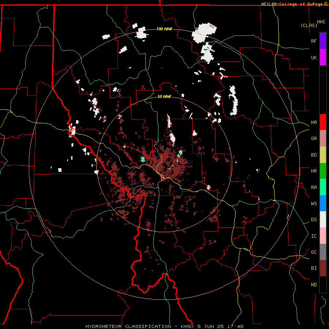The image size is (329, 329).
Task: Click the '50 NMI' range ring label
Action: click(x=164, y=97)
